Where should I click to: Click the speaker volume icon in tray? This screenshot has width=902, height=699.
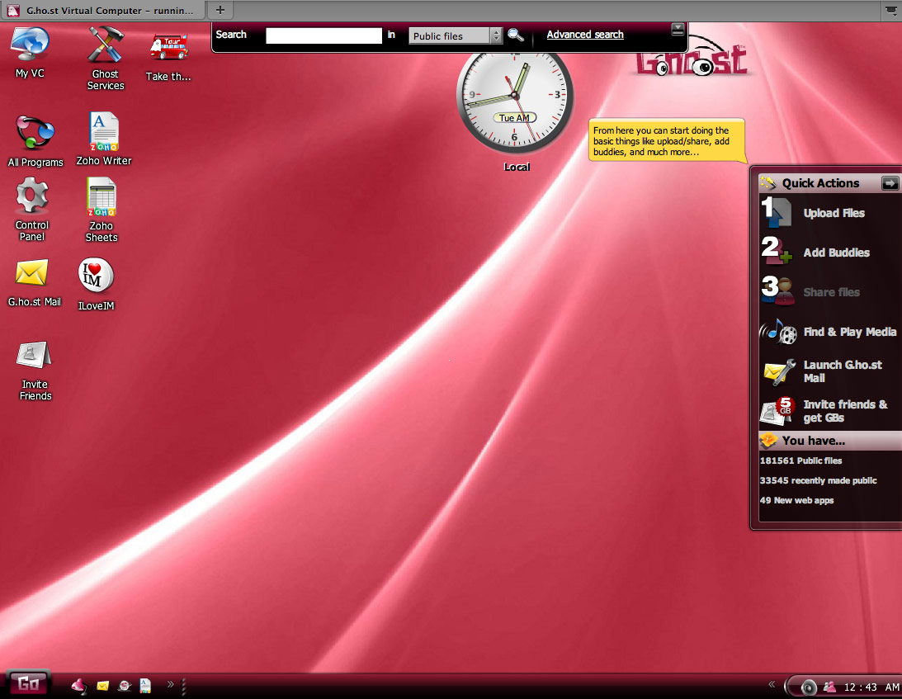[x=808, y=687]
